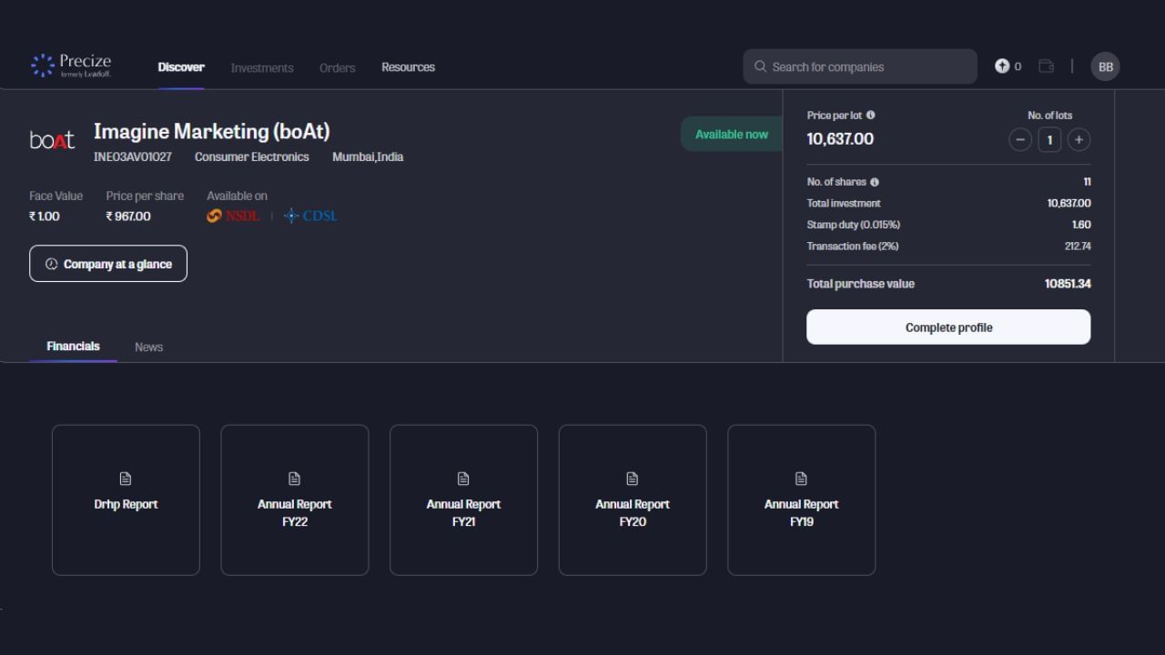Decrease number of lots with minus
Screen dimensions: 1165x655
(x=1020, y=140)
